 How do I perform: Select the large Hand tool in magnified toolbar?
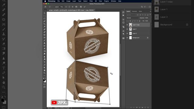[x=4, y=83]
